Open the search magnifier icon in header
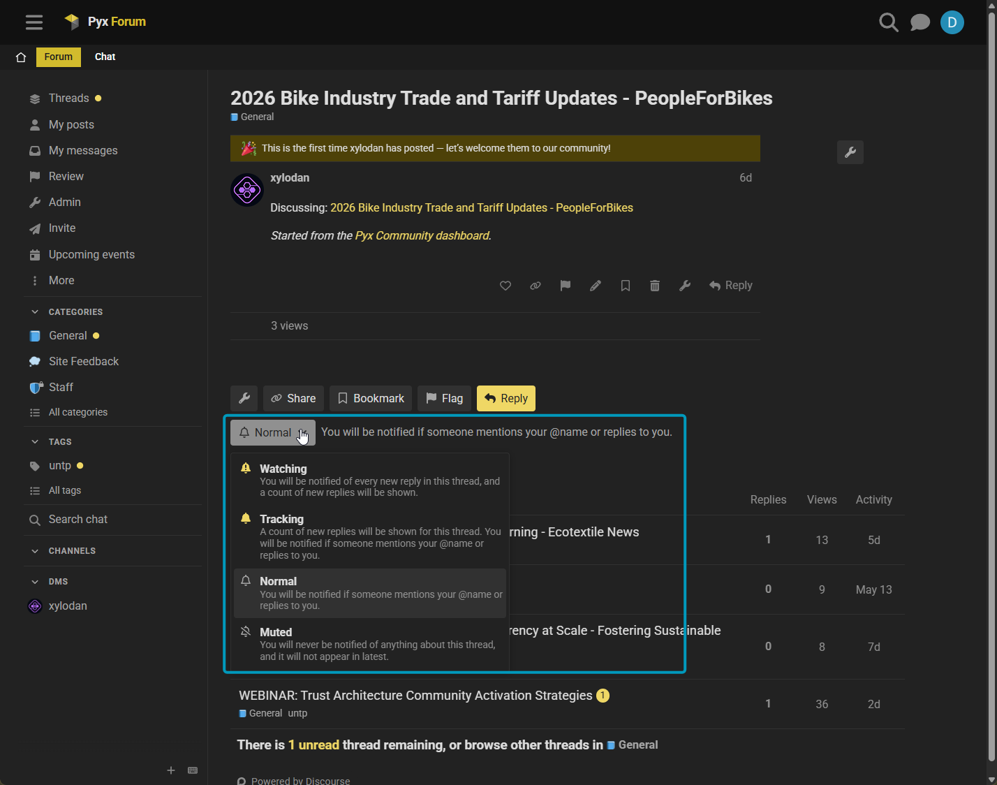The image size is (997, 785). (888, 22)
